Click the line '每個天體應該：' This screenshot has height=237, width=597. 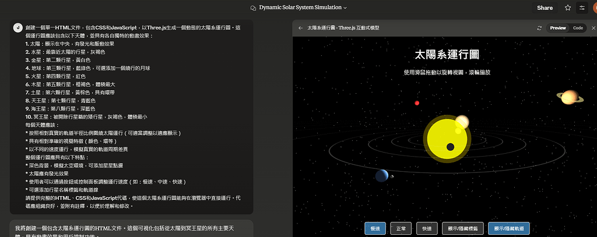coord(42,125)
